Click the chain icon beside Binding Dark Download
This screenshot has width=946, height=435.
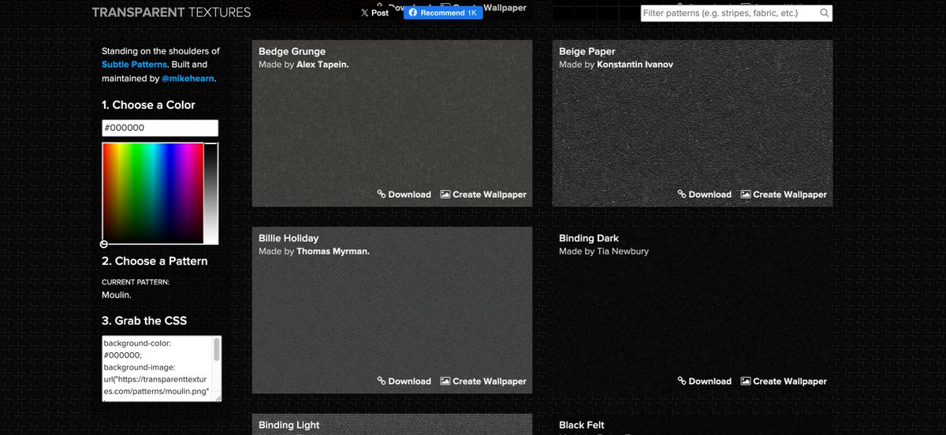point(682,381)
